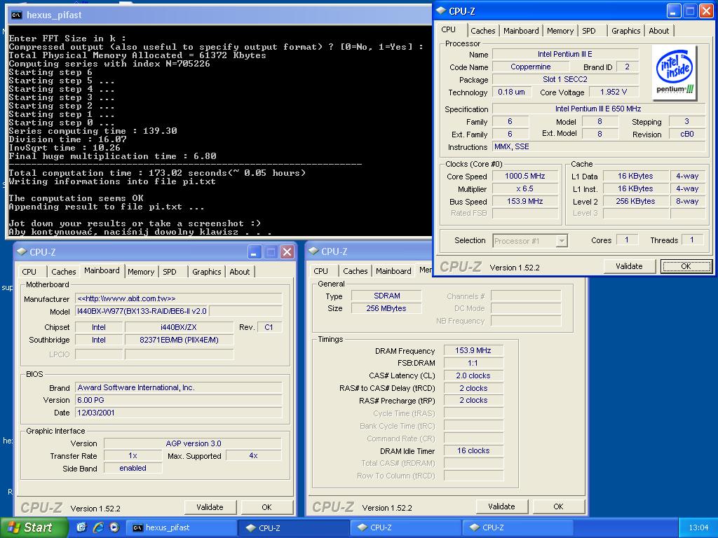
Task: Click Validate in the top CPU-Z window
Action: (629, 266)
